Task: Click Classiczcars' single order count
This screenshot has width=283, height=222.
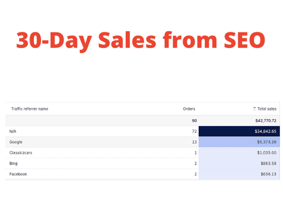Action: [x=195, y=153]
